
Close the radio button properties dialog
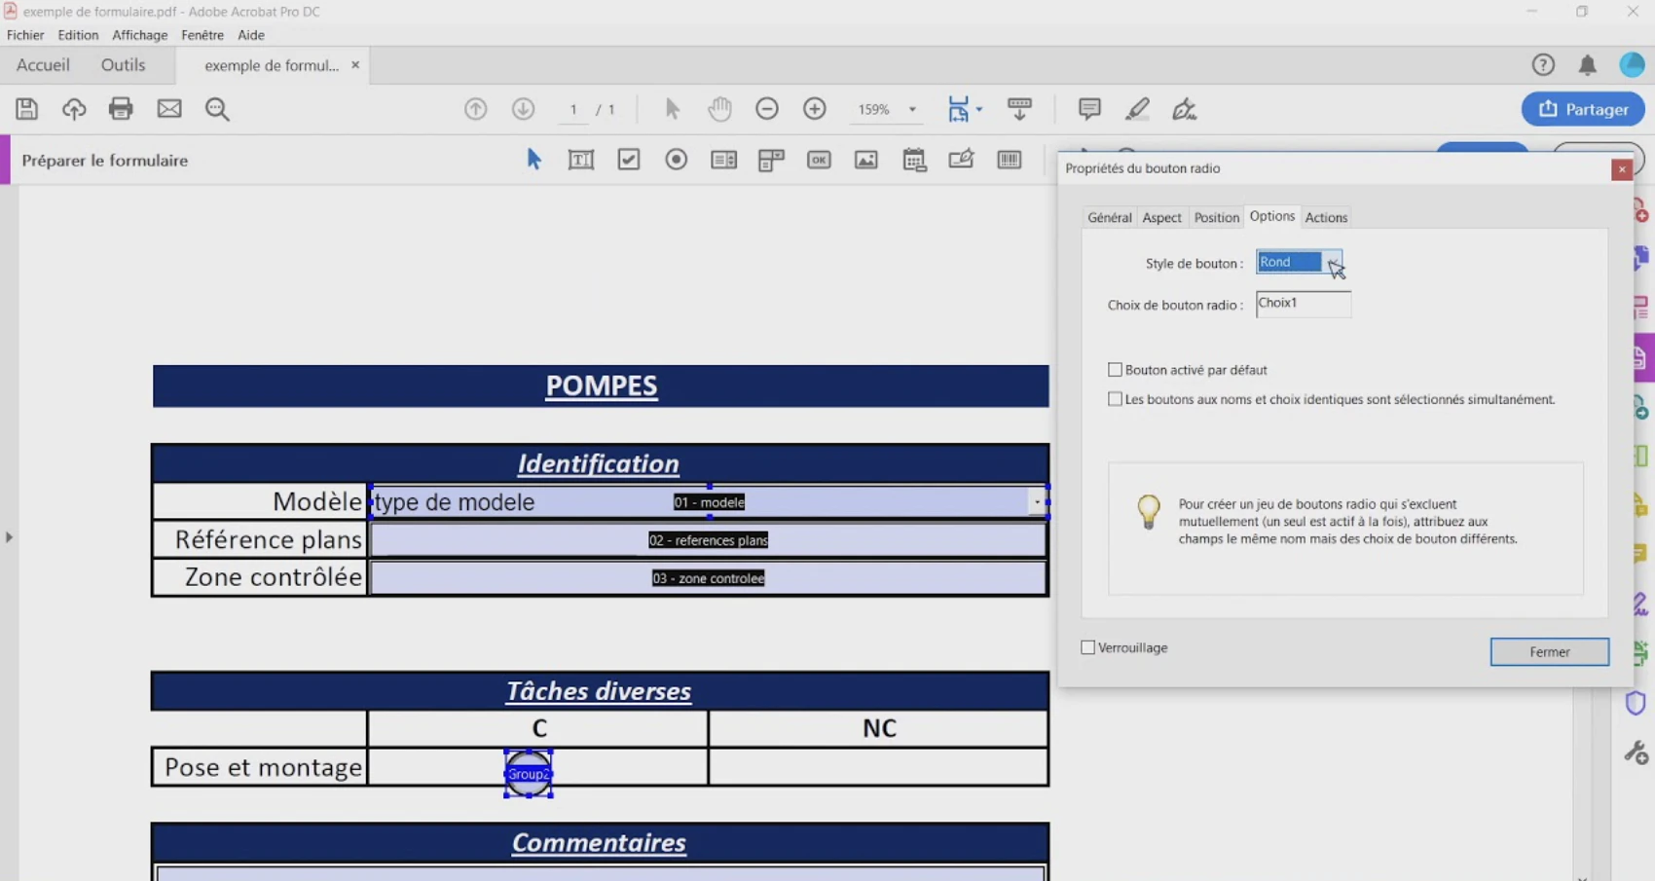click(1622, 169)
